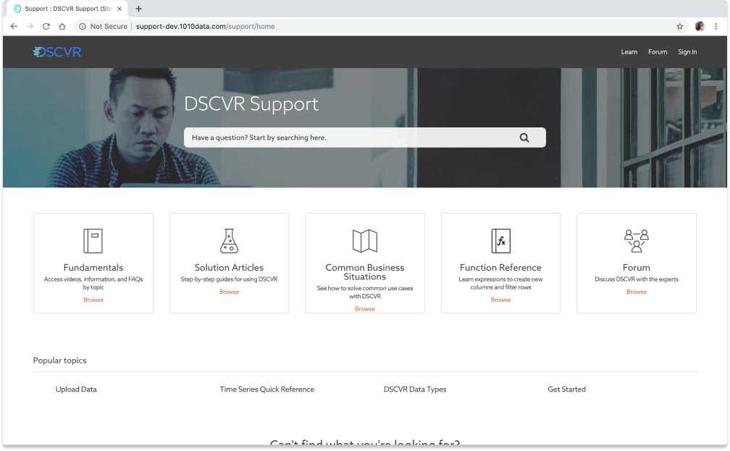730x451 pixels.
Task: Click 'Access videos, information, and FAQs' text
Action: (x=93, y=279)
